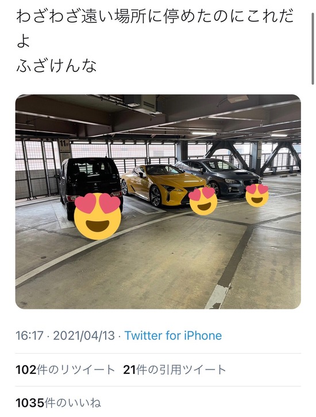The width and height of the screenshot is (316, 417).
Task: Click the heart-eyes emoji on gray Subaru
Action: [x=257, y=196]
